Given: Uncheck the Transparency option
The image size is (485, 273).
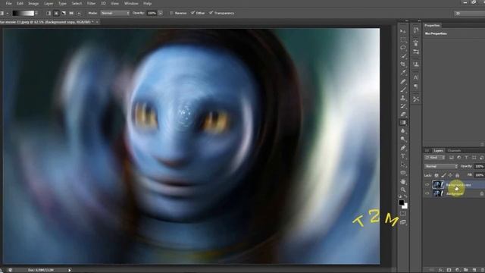Looking at the screenshot, I should click(x=211, y=13).
